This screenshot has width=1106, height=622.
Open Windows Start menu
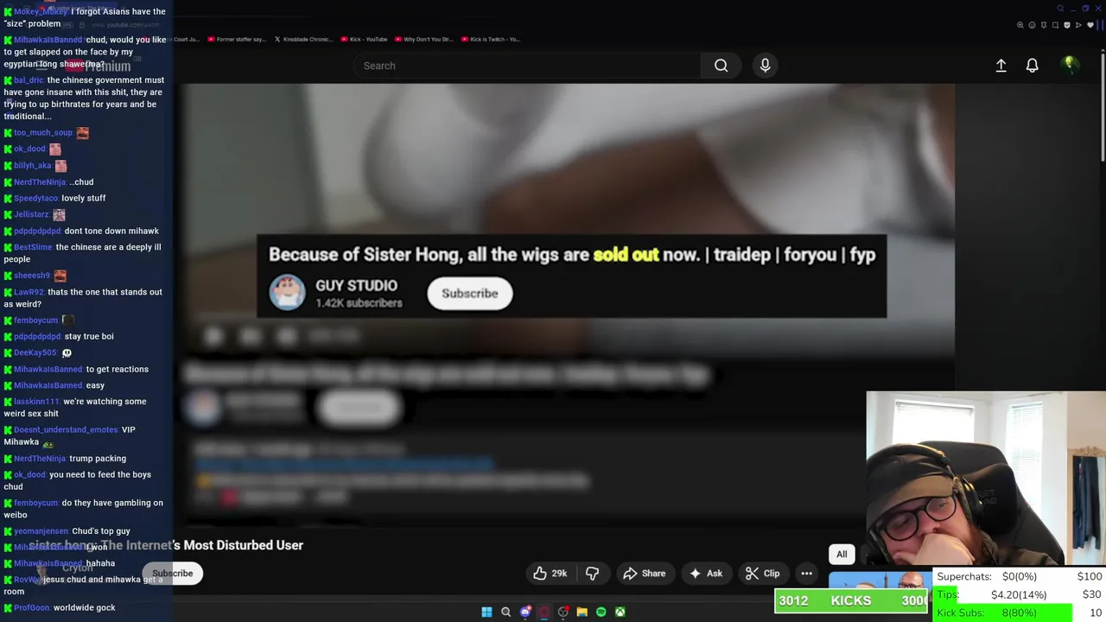tap(486, 612)
